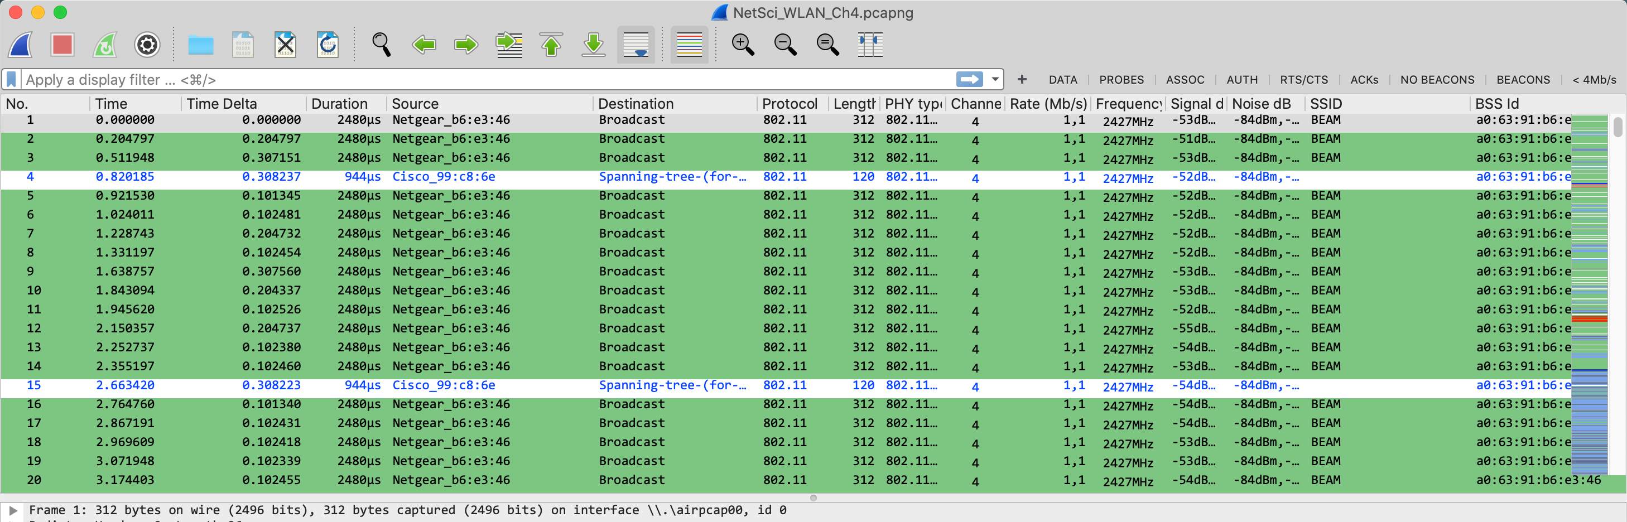This screenshot has height=522, width=1627.
Task: Open capture options gear icon
Action: 147,45
